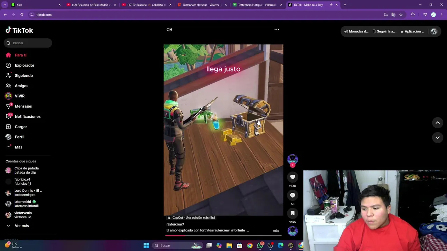Click the tiktok.com address bar
The width and height of the screenshot is (447, 251).
pos(206,15)
